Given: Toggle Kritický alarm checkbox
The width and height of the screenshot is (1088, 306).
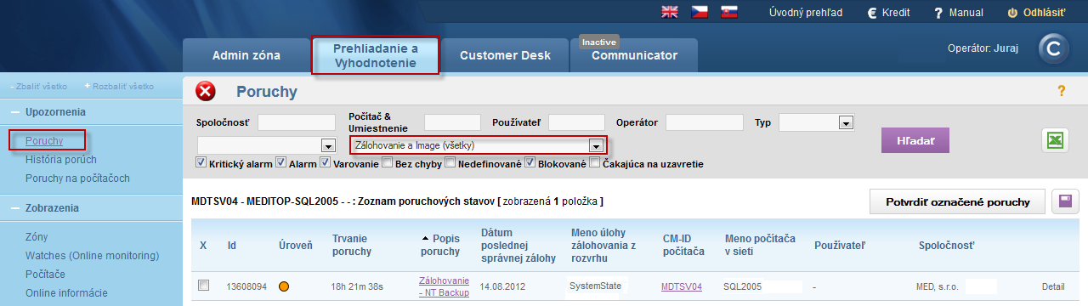Looking at the screenshot, I should tap(201, 162).
